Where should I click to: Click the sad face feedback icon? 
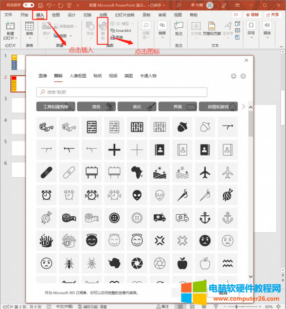pos(243,76)
